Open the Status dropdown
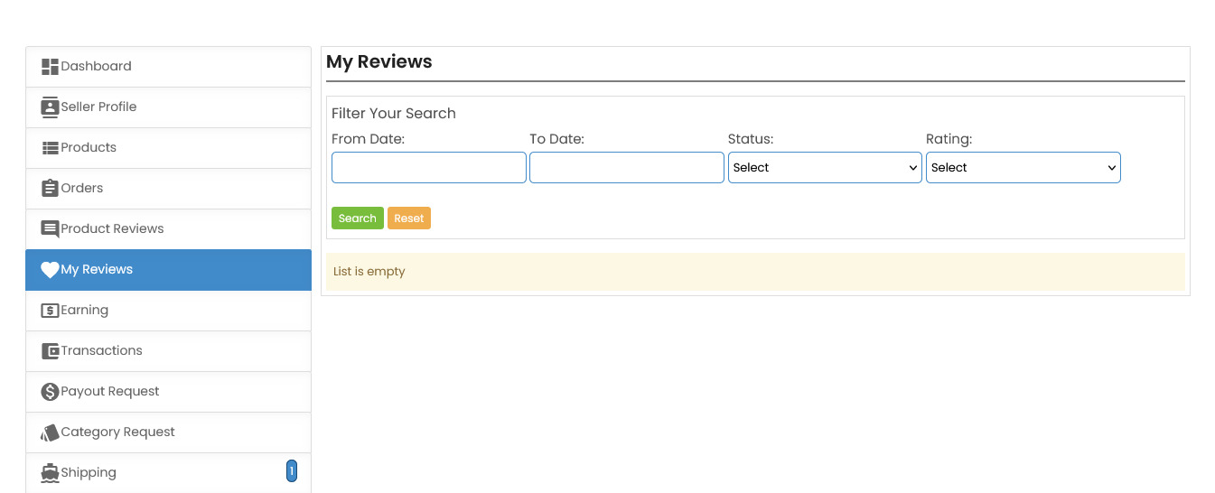Viewport: 1215px width, 493px height. pyautogui.click(x=824, y=168)
